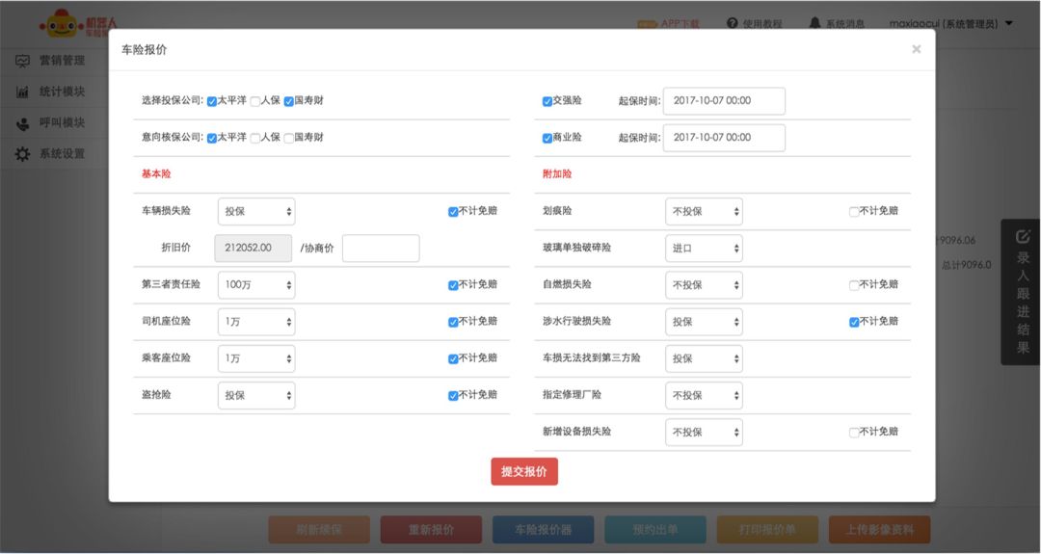Click the 系统设置 gear icon
Image resolution: width=1041 pixels, height=554 pixels.
tap(22, 154)
